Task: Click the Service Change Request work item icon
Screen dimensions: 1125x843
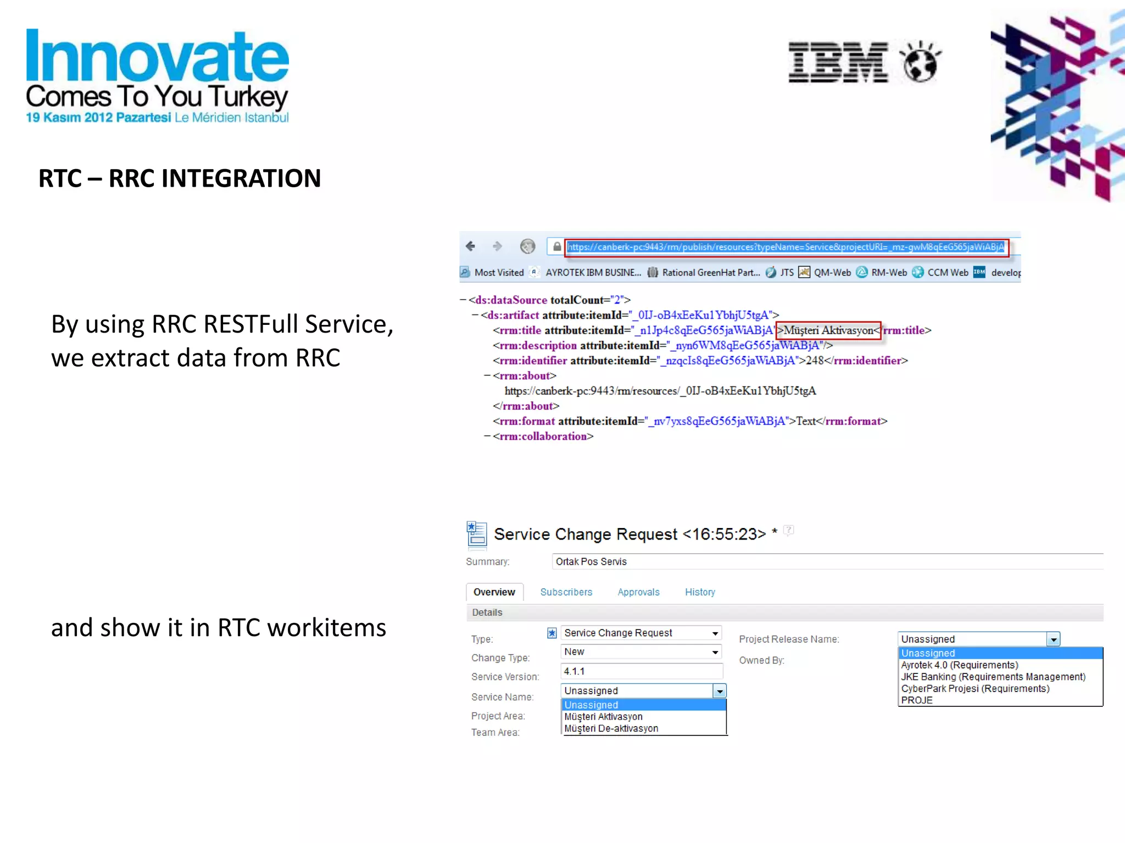Action: (x=476, y=534)
